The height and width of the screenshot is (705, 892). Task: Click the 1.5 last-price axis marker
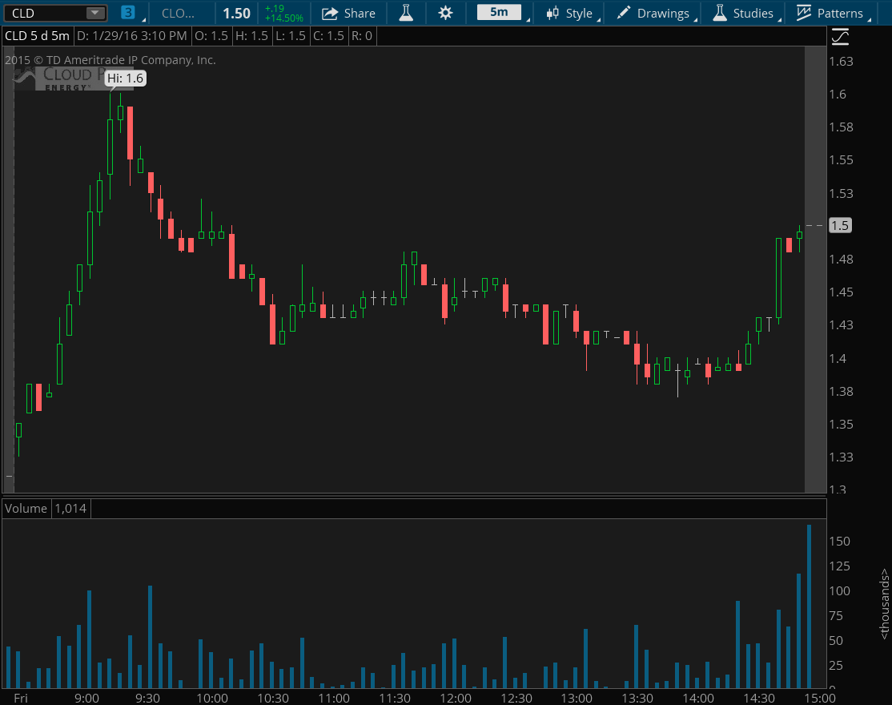840,226
